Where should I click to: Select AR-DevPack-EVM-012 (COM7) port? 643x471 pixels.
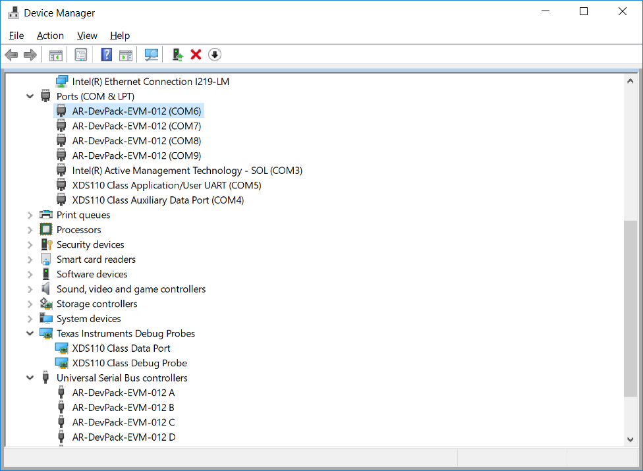[136, 125]
